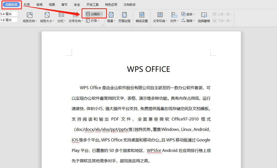The image size is (277, 168).
Task: Click the misspelled word WPSfor in document
Action: point(154,150)
